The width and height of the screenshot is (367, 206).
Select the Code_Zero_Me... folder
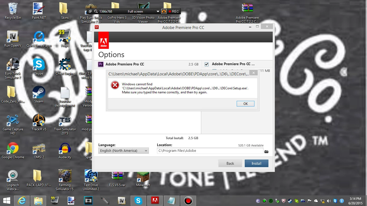[x=13, y=95]
